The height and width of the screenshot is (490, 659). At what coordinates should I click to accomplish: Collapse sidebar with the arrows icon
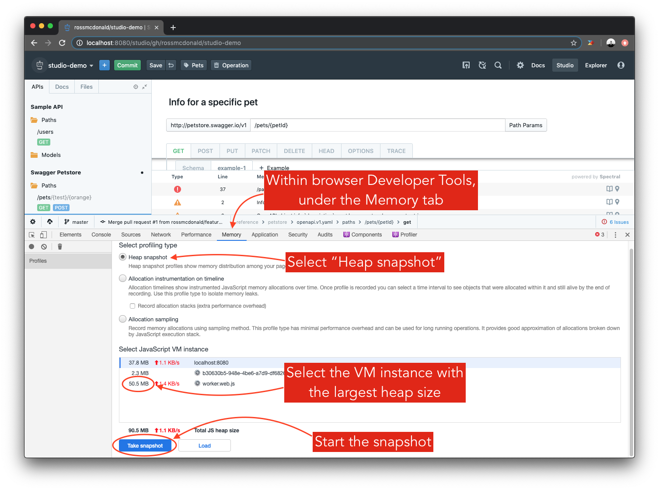pyautogui.click(x=144, y=87)
